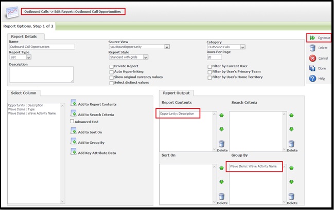Enable the Private Report checkbox
Image resolution: width=334 pixels, height=210 pixels.
coord(111,67)
